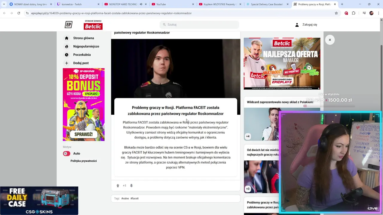Screen dimensions: 383x215
Task: Open a new browser tab
Action: 342,4
